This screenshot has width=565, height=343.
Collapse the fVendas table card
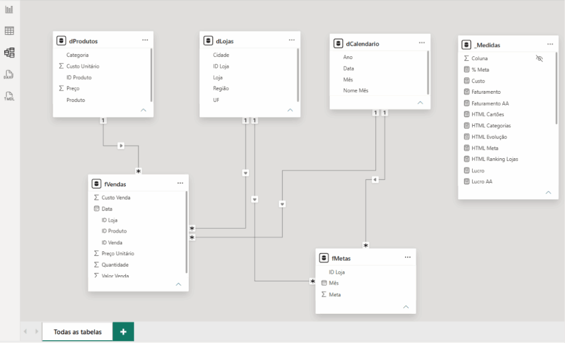(x=178, y=285)
